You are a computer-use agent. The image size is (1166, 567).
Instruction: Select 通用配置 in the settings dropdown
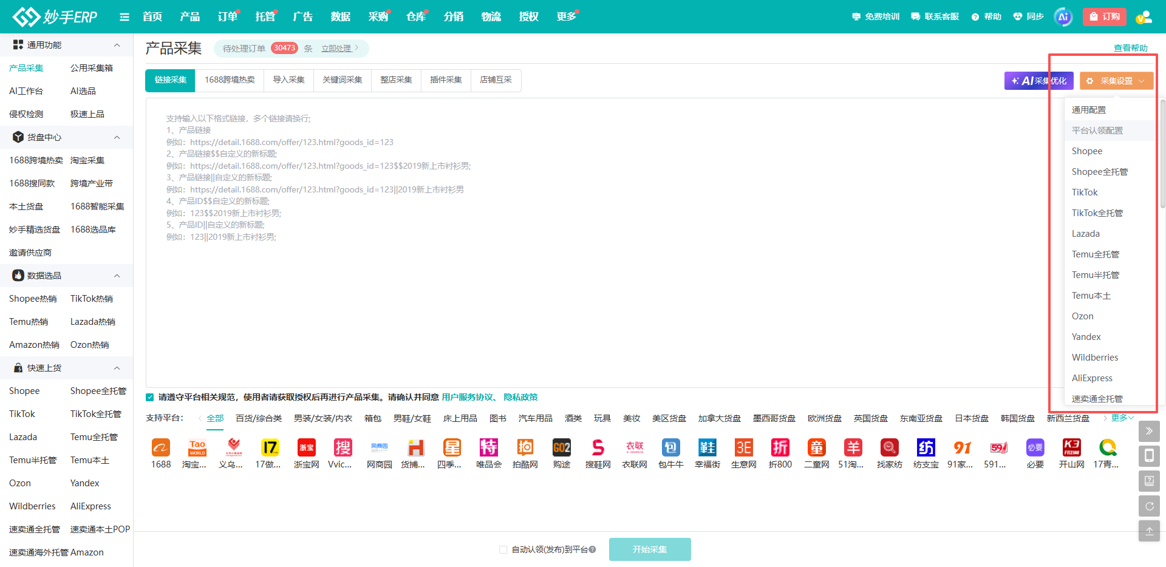tap(1109, 110)
